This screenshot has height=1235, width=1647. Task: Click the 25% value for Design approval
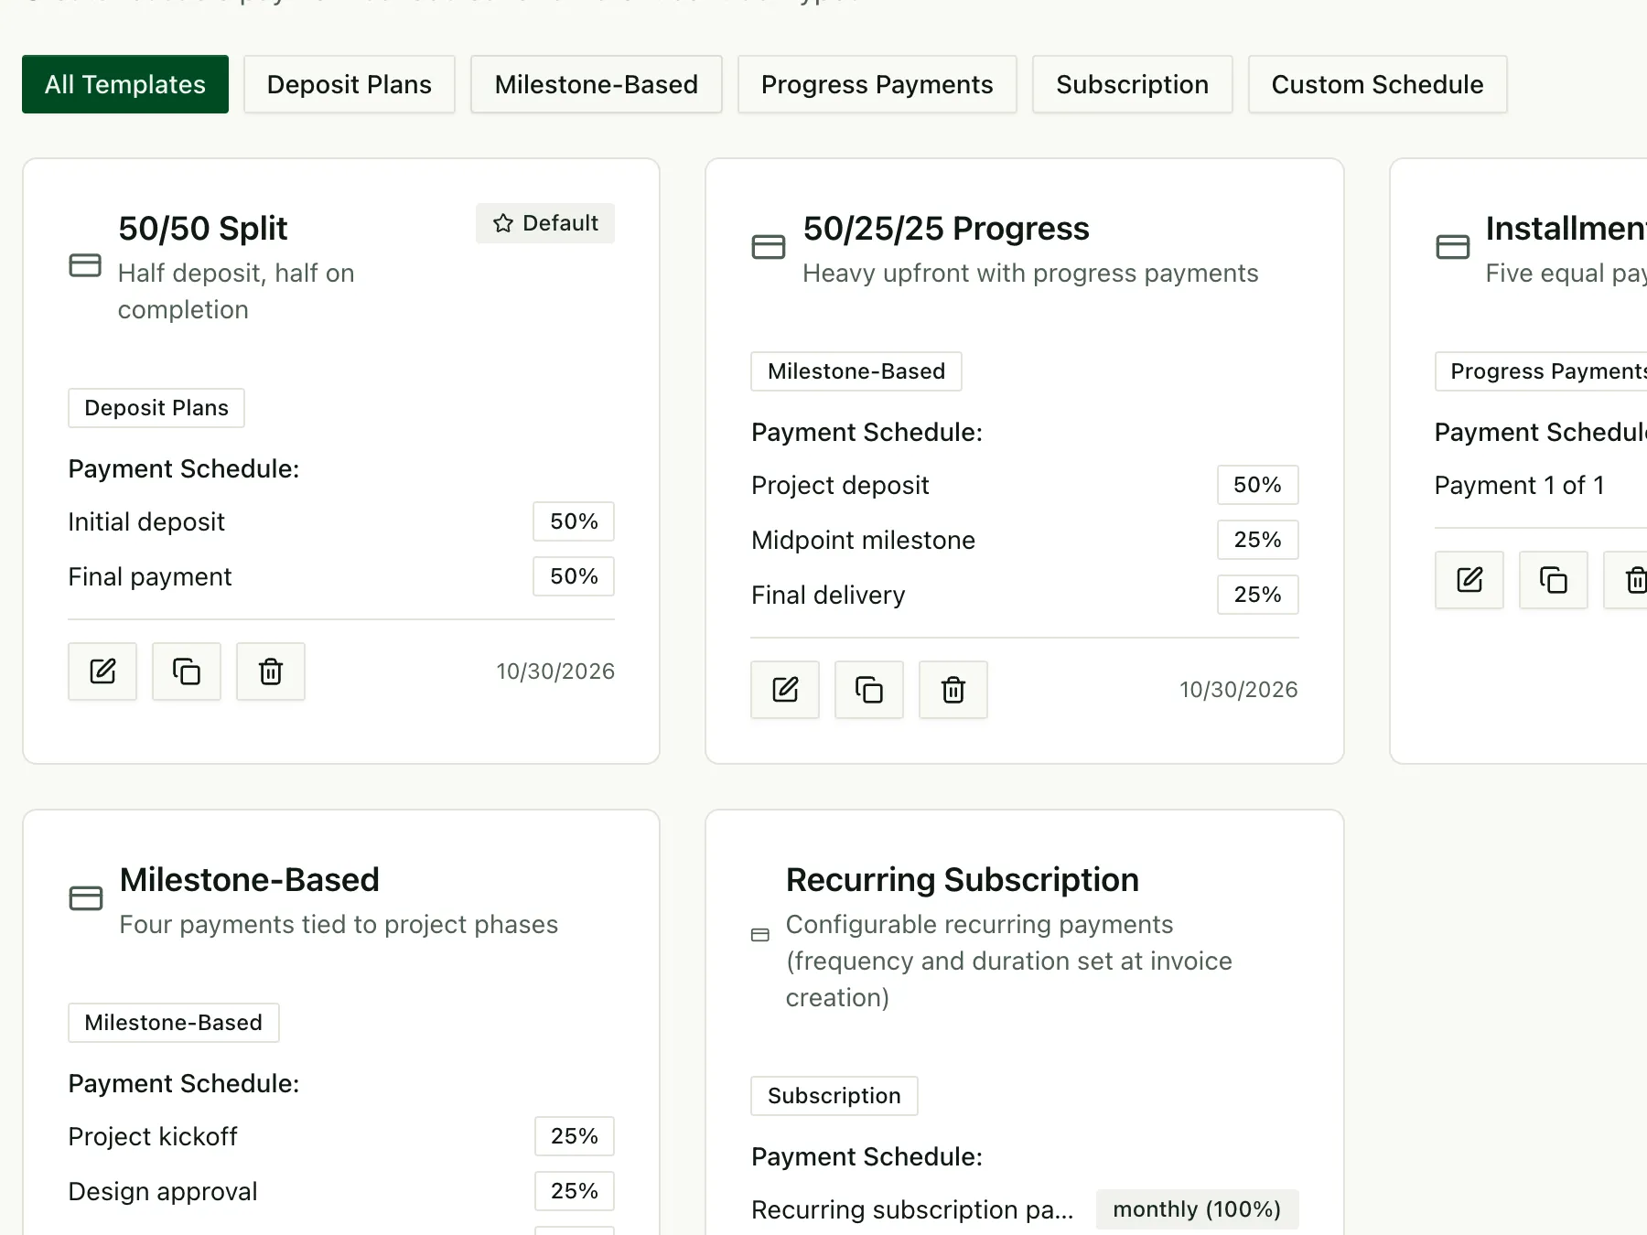575,1191
